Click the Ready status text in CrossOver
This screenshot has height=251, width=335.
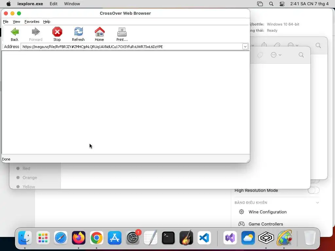tap(272, 30)
